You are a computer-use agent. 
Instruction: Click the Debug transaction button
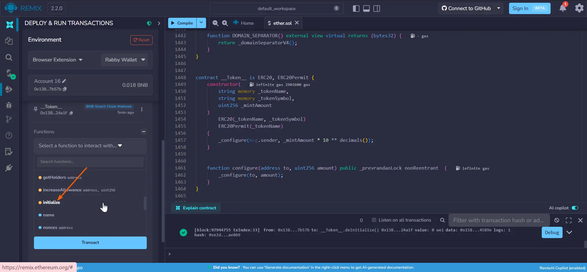(552, 233)
